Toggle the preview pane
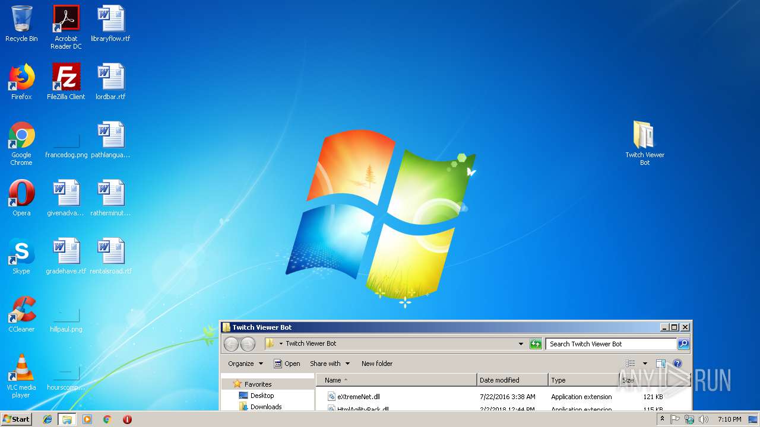 click(660, 364)
